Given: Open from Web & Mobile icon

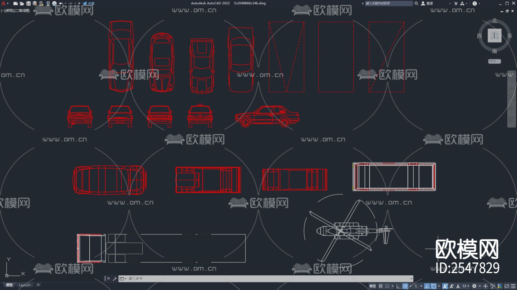Looking at the screenshot, I should pyautogui.click(x=41, y=3).
